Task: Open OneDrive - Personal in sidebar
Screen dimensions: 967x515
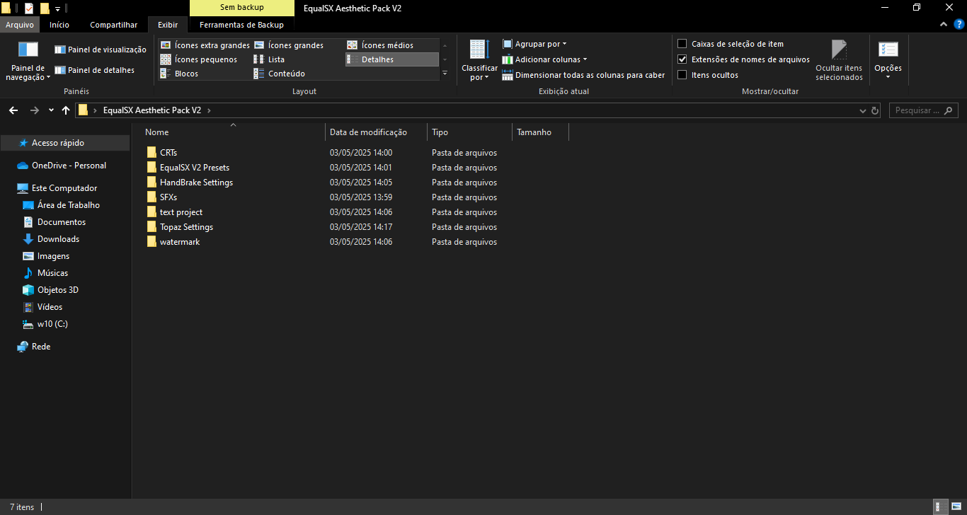Action: pos(69,166)
